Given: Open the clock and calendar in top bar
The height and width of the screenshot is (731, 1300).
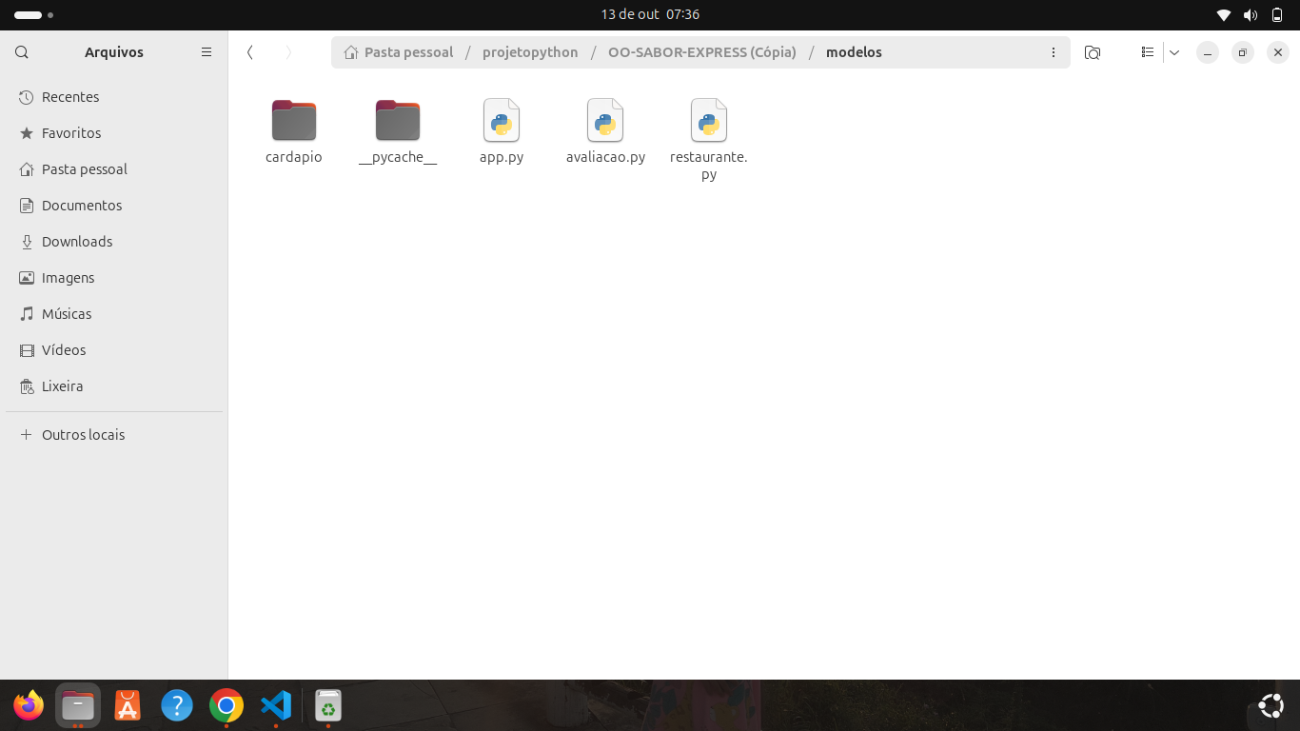Looking at the screenshot, I should point(650,14).
